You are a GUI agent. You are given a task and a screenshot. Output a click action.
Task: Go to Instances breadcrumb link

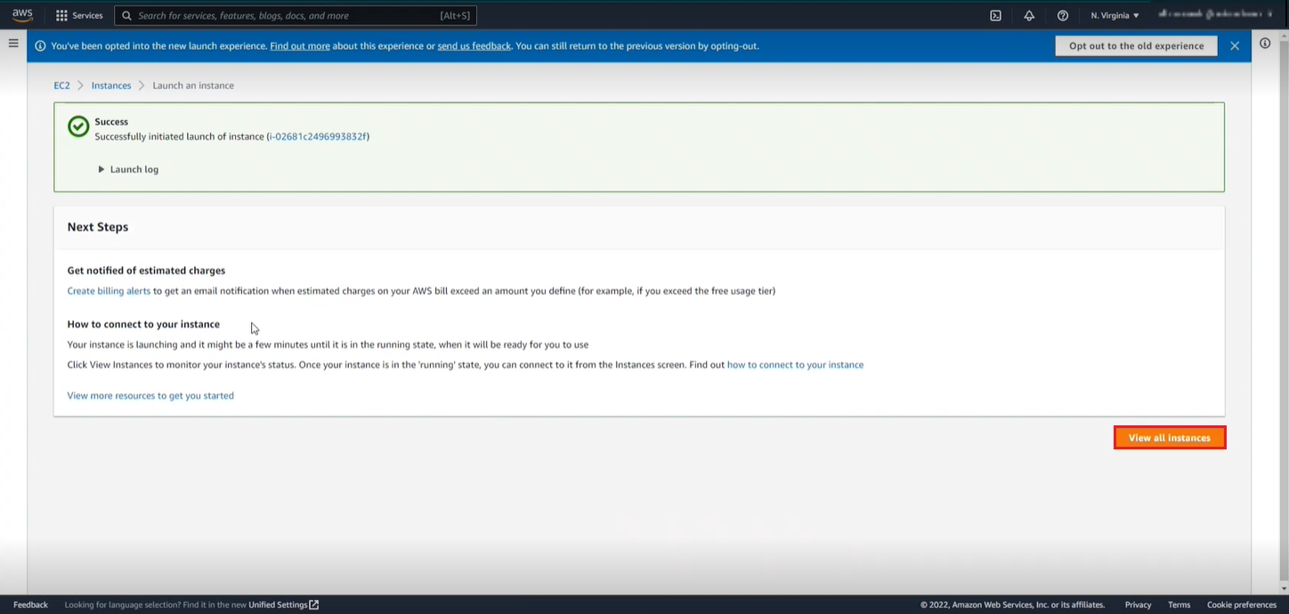coord(111,85)
